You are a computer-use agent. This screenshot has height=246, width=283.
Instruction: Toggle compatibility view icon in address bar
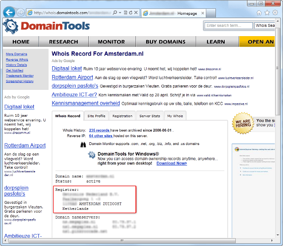125,13
